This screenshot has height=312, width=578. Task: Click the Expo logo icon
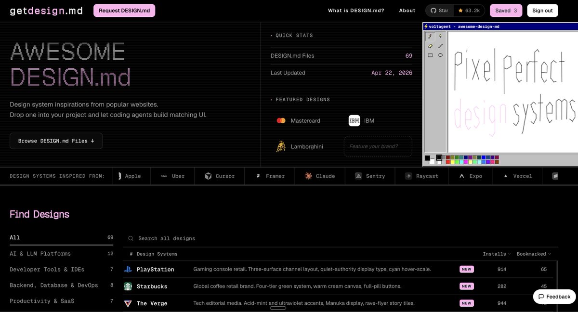coord(461,176)
